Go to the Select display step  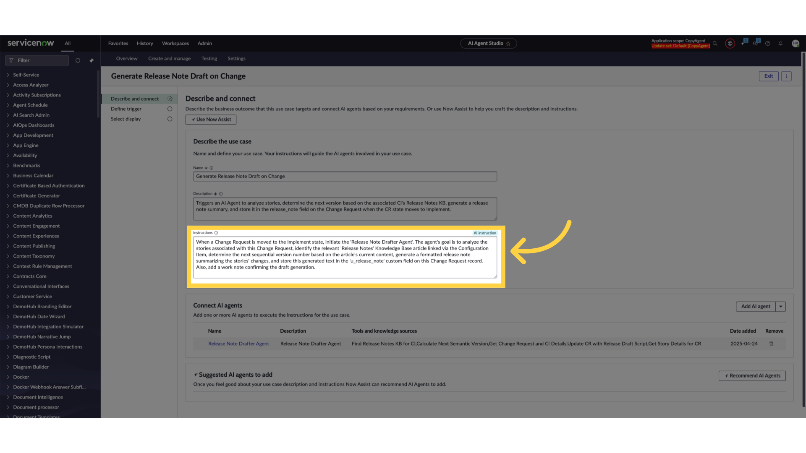click(126, 119)
